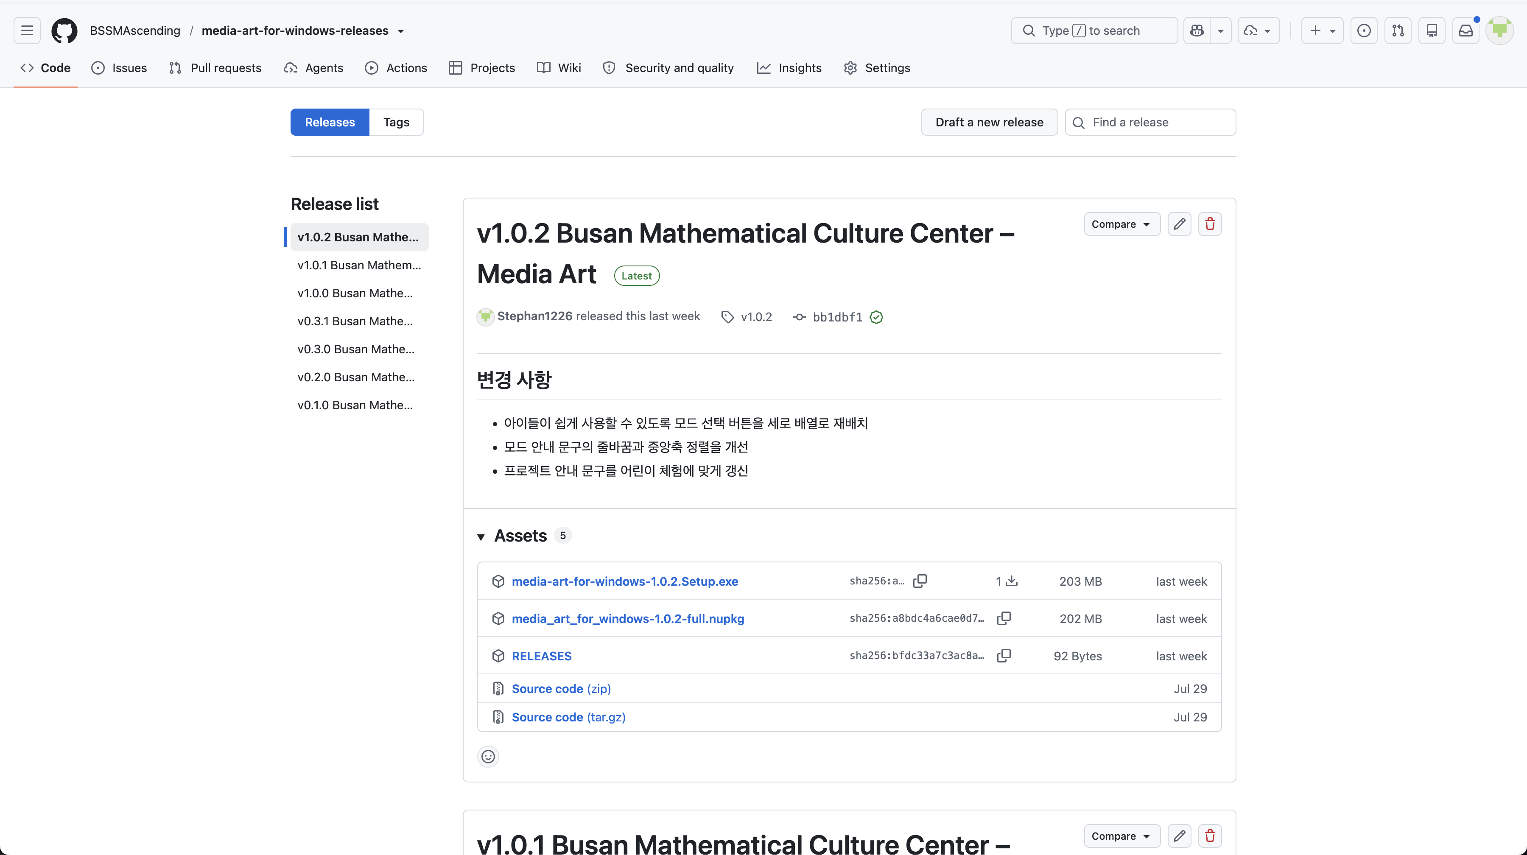
Task: Collapse the Assets section
Action: [x=481, y=536]
